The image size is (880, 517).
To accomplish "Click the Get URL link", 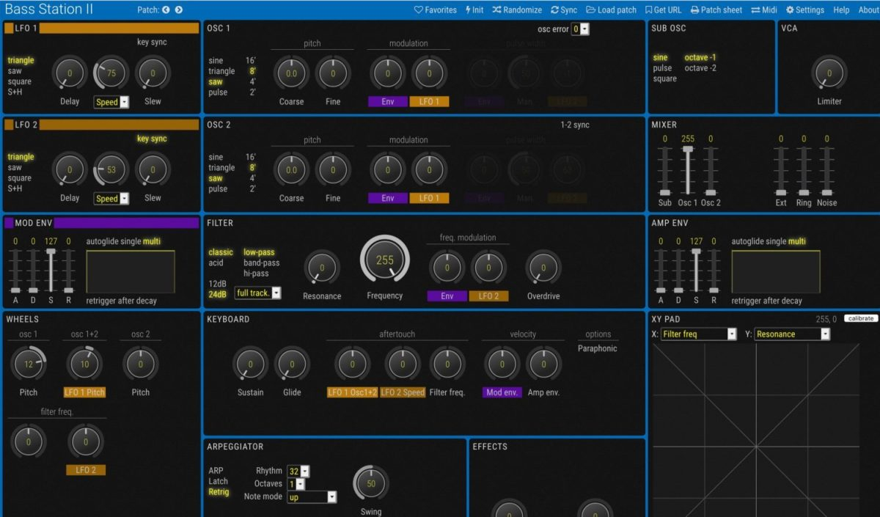I will [x=662, y=10].
